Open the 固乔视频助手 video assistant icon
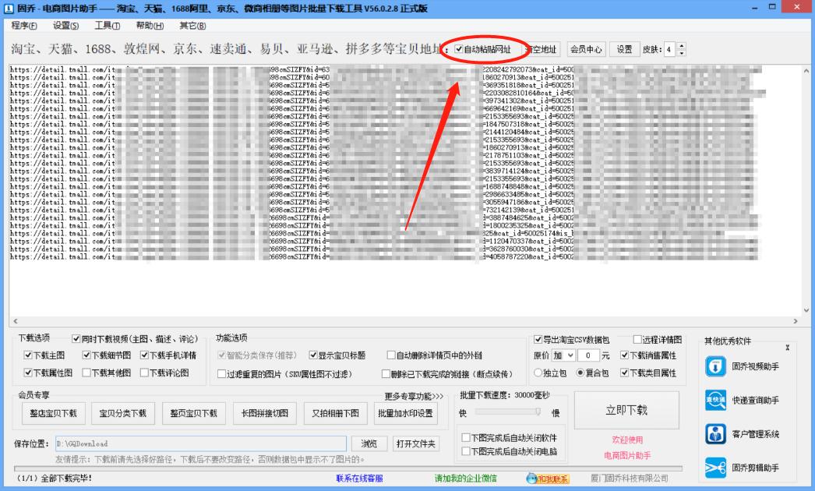The width and height of the screenshot is (815, 491). pos(715,366)
